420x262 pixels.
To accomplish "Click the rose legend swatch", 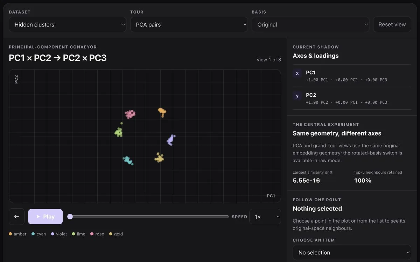I will (x=92, y=234).
